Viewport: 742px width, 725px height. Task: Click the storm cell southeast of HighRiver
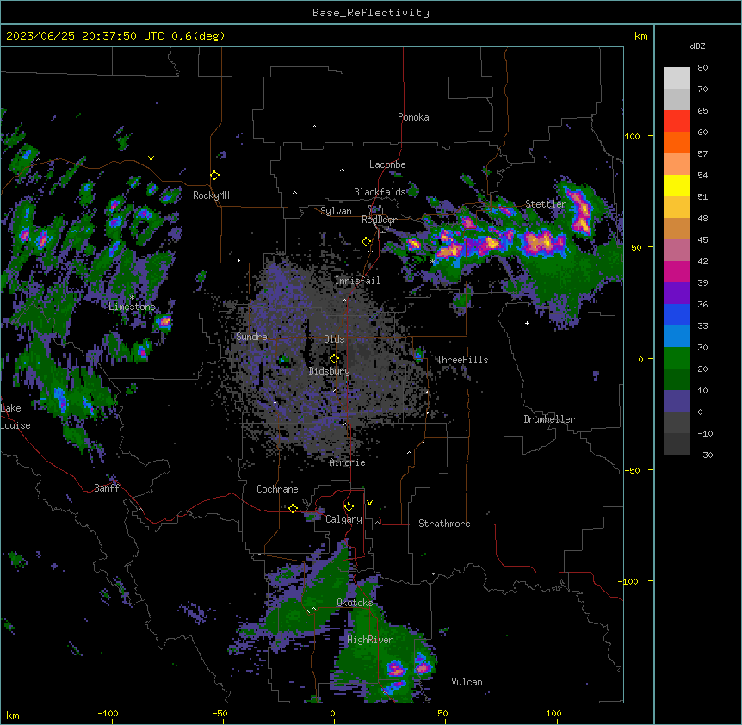pyautogui.click(x=396, y=669)
